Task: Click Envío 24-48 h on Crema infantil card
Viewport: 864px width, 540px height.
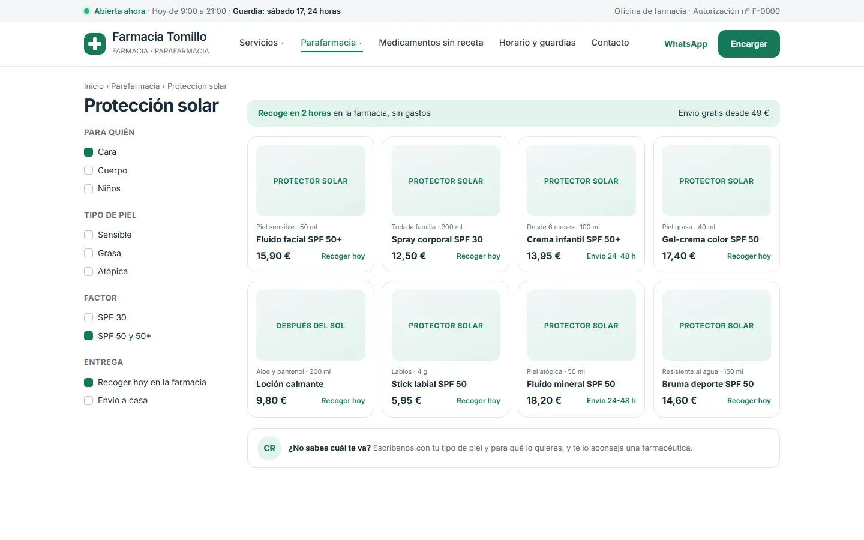Action: [611, 256]
